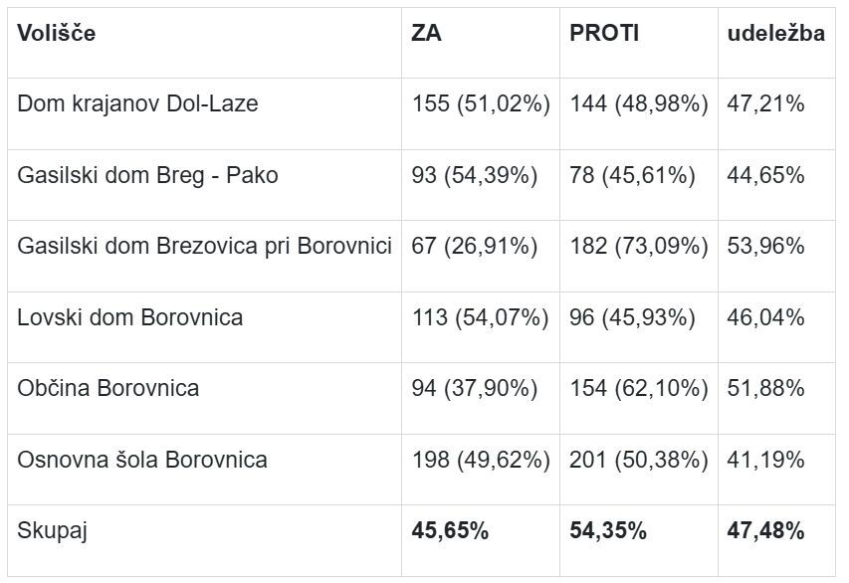Click the ZA column header
Viewport: 849px width, 583px height.
427,33
